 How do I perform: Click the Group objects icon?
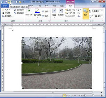[79, 13]
